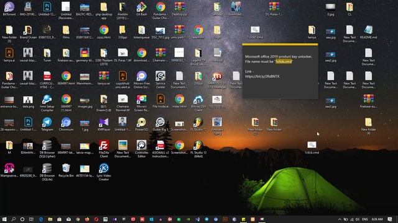Viewport: 398px width, 223px height.
Task: Open the tokenqueue folder
Action: coord(141,32)
